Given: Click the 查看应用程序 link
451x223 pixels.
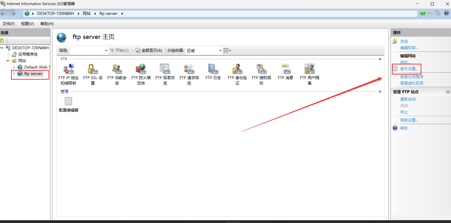Looking at the screenshot, I should pos(412,77).
